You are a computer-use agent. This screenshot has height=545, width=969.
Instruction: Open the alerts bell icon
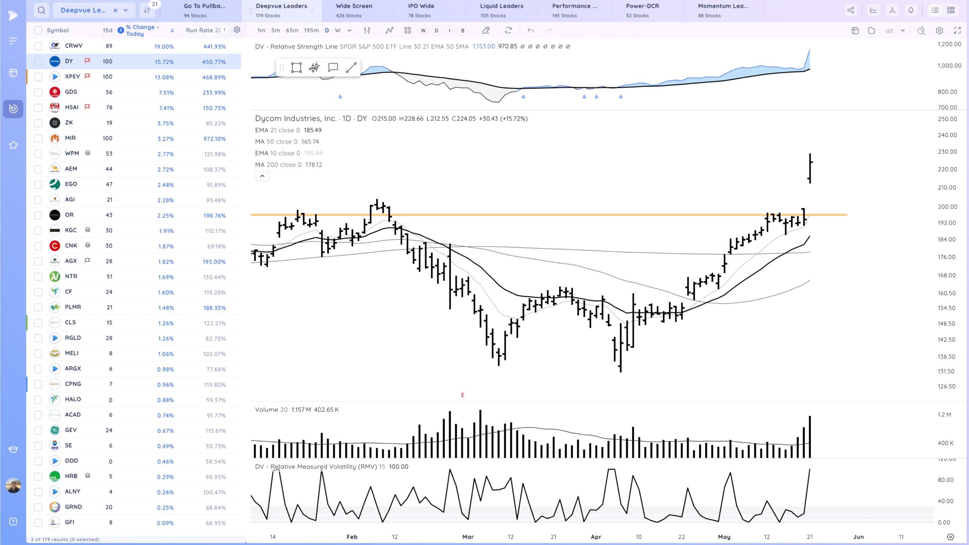tap(911, 10)
